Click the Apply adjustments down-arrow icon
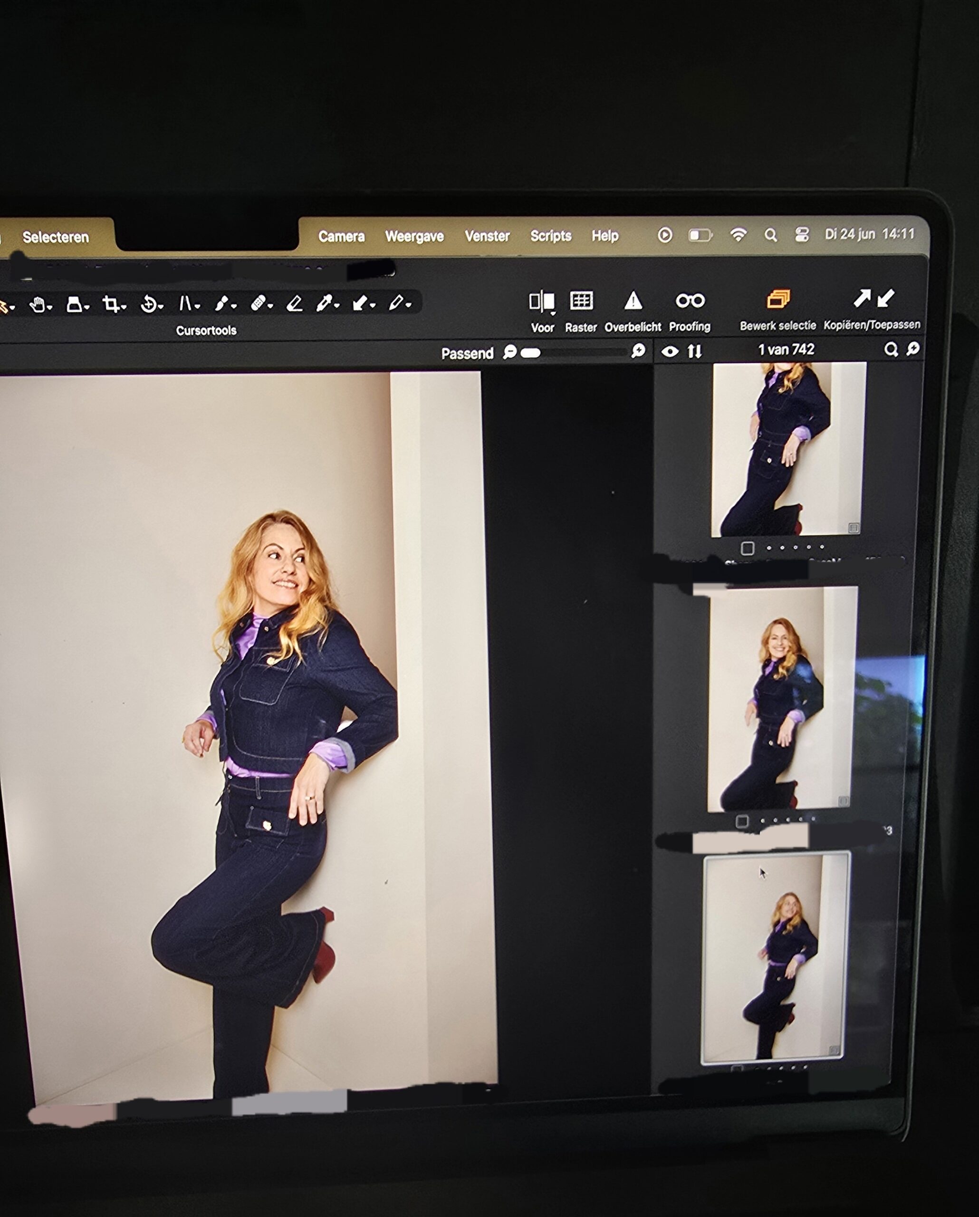 click(x=886, y=298)
